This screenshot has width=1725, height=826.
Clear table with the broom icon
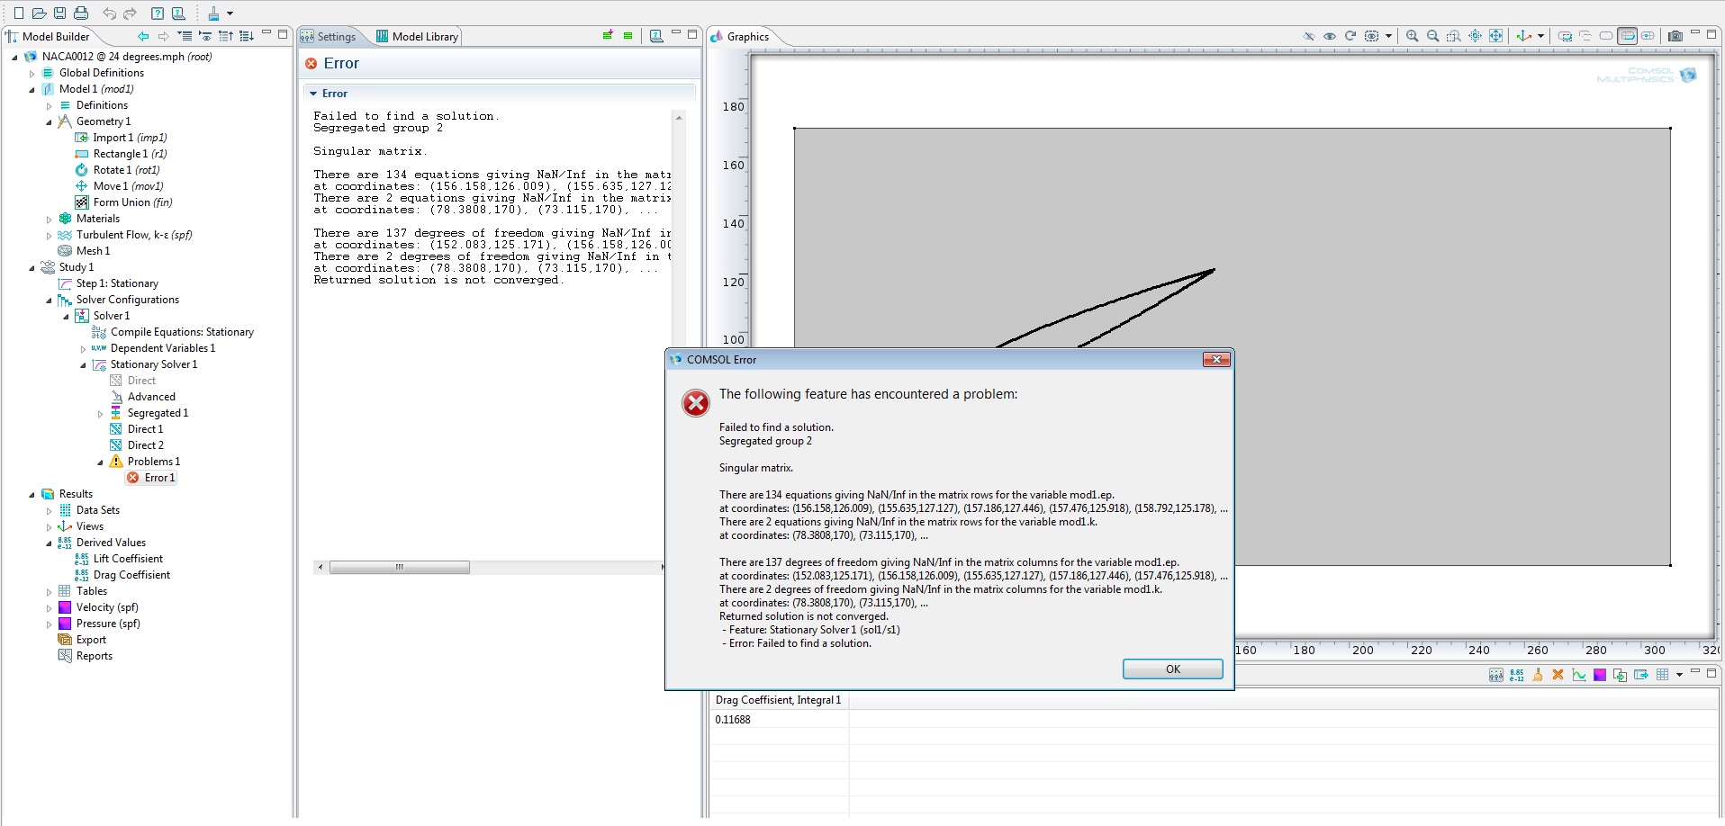coord(1537,675)
